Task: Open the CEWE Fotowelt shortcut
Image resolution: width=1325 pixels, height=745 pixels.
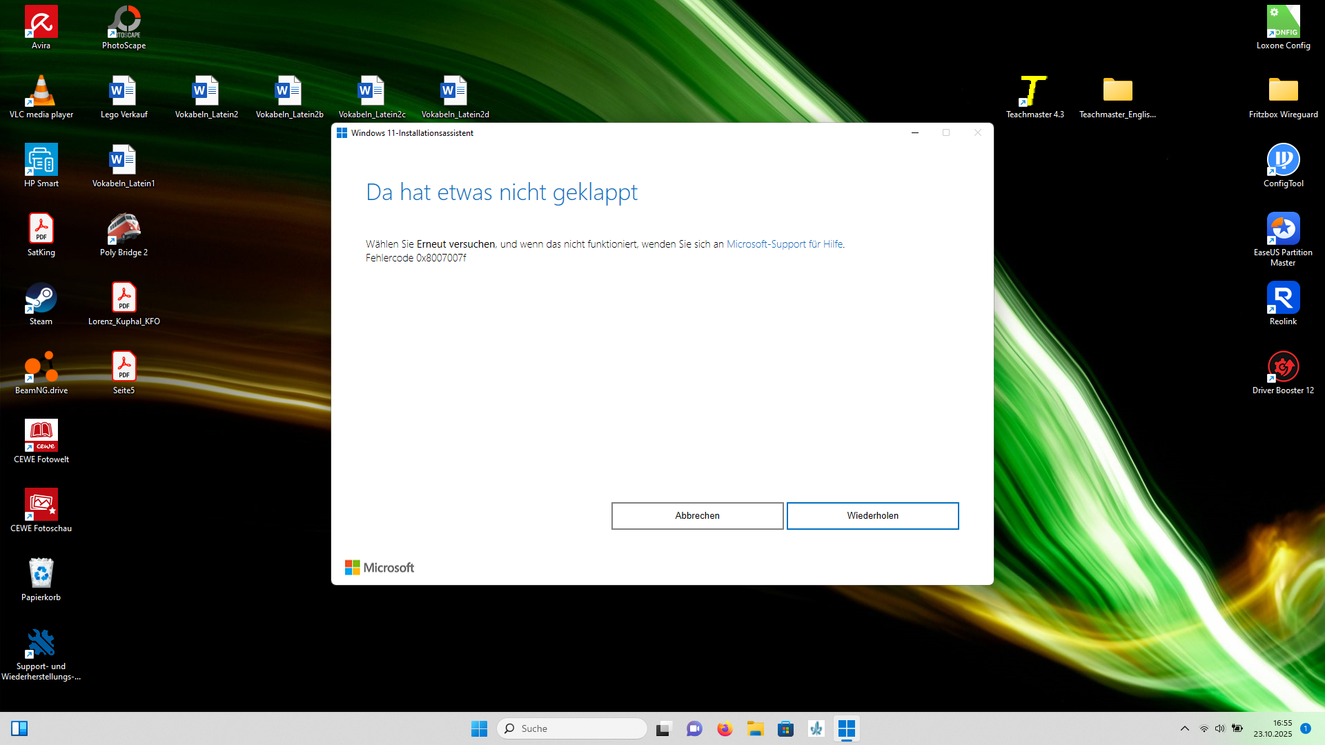Action: point(41,441)
